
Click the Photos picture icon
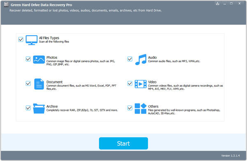[x=39, y=60]
